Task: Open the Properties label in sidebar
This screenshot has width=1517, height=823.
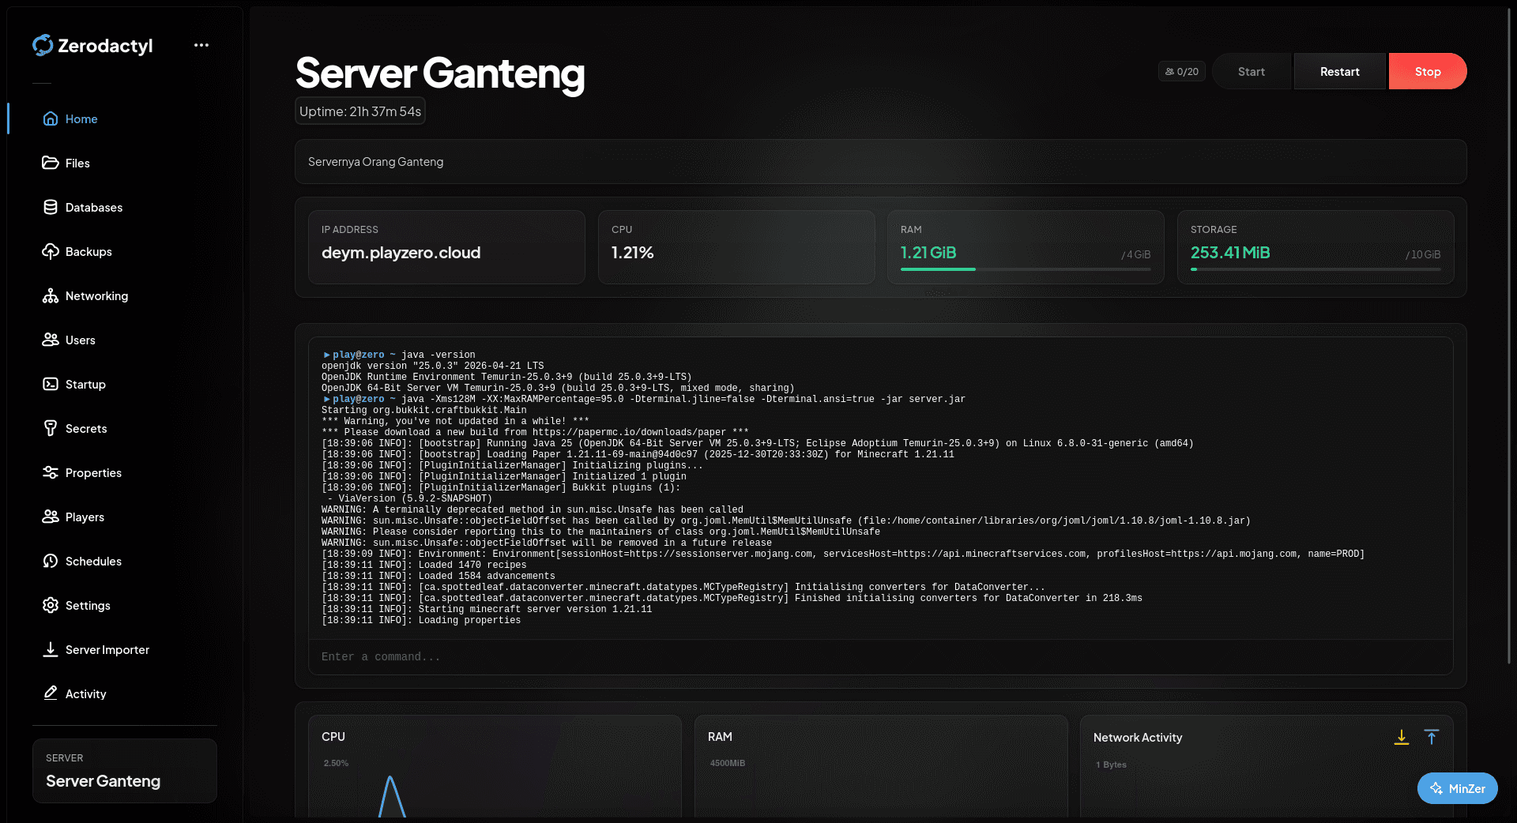Action: [93, 472]
